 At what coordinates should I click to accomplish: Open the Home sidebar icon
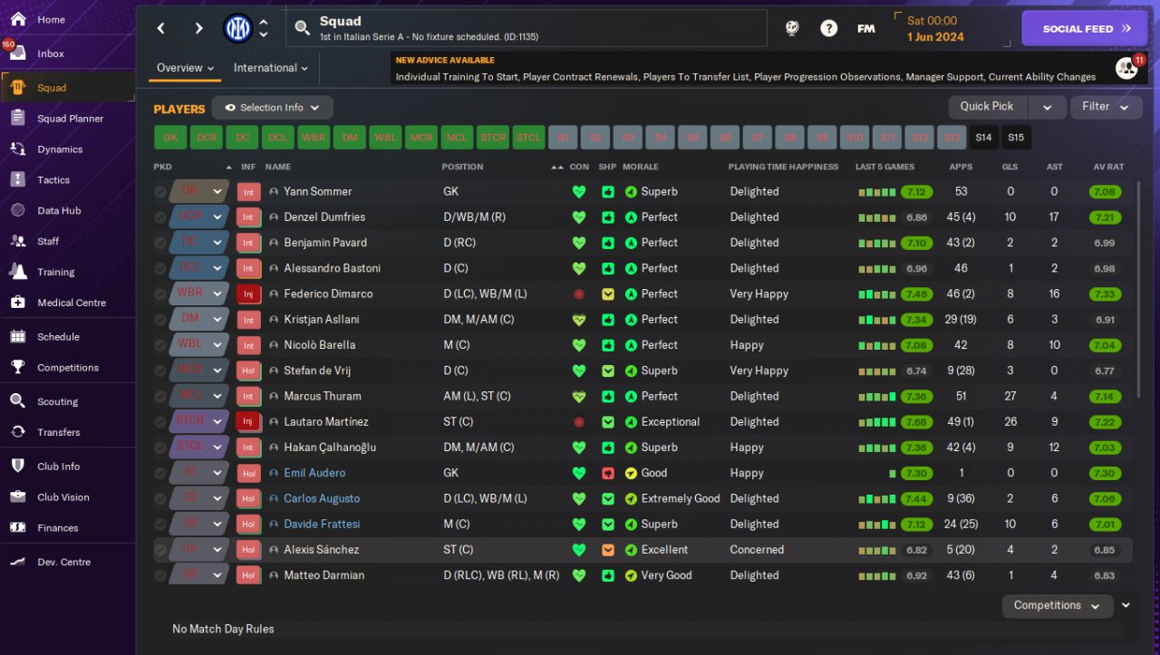(18, 19)
